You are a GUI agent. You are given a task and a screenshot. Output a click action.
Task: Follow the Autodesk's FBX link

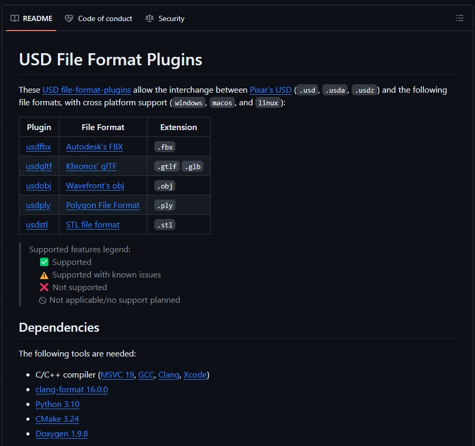click(x=94, y=146)
